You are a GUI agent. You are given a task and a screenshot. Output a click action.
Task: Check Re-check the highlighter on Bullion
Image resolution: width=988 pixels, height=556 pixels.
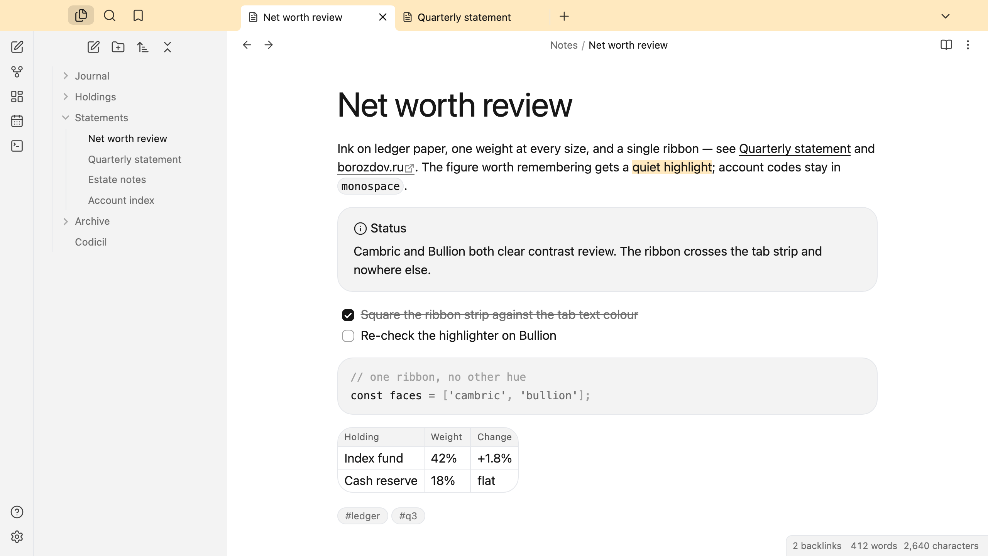348,336
